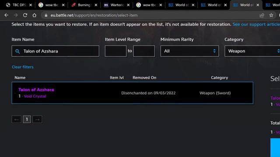Click the Item lvl column header
The width and height of the screenshot is (280, 157).
[x=117, y=78]
